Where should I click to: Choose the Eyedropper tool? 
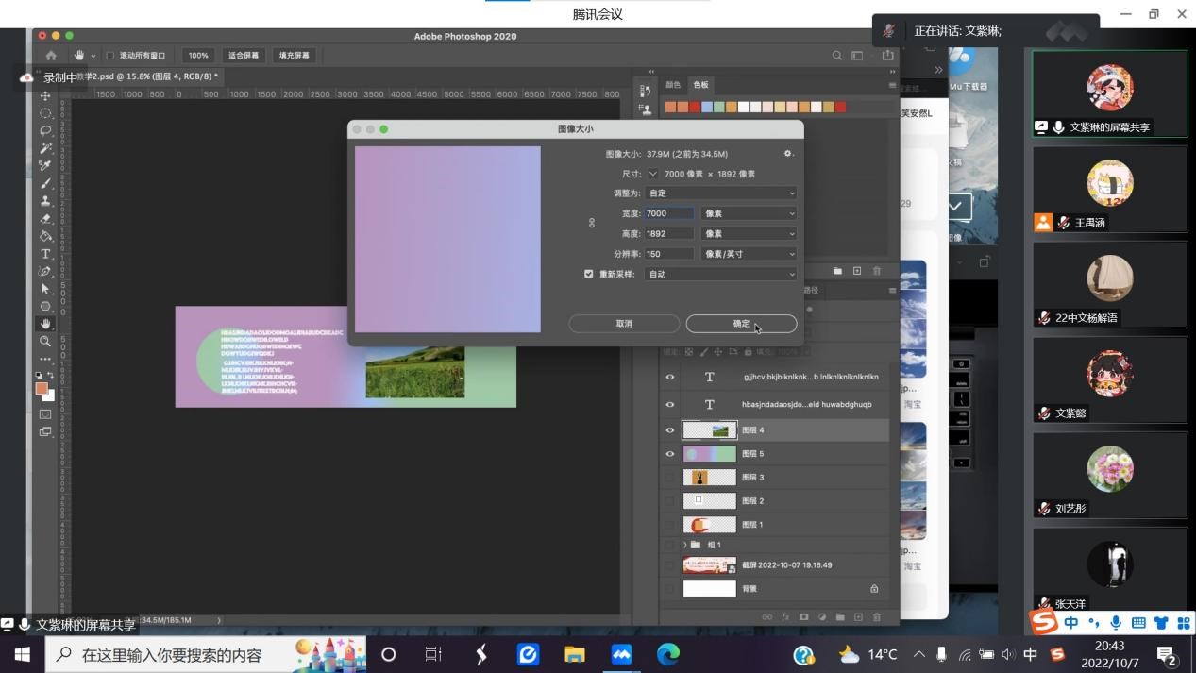[45, 166]
